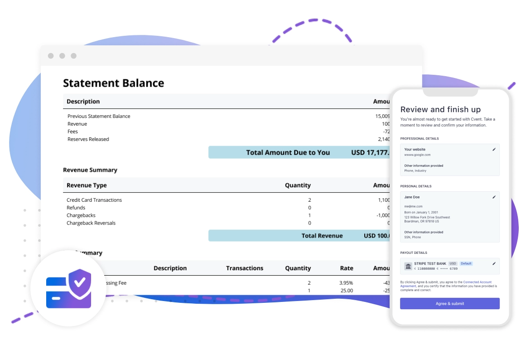Select the Revenue Type column header
Image resolution: width=521 pixels, height=340 pixels.
click(x=87, y=185)
